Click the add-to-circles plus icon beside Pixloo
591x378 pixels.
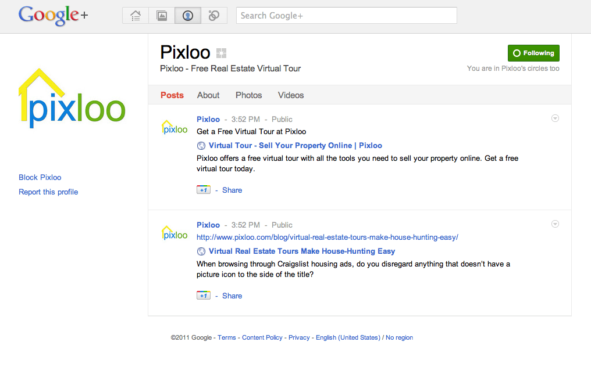(x=220, y=53)
